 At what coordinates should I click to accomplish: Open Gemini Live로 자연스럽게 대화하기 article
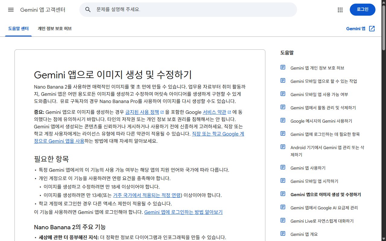(322, 221)
